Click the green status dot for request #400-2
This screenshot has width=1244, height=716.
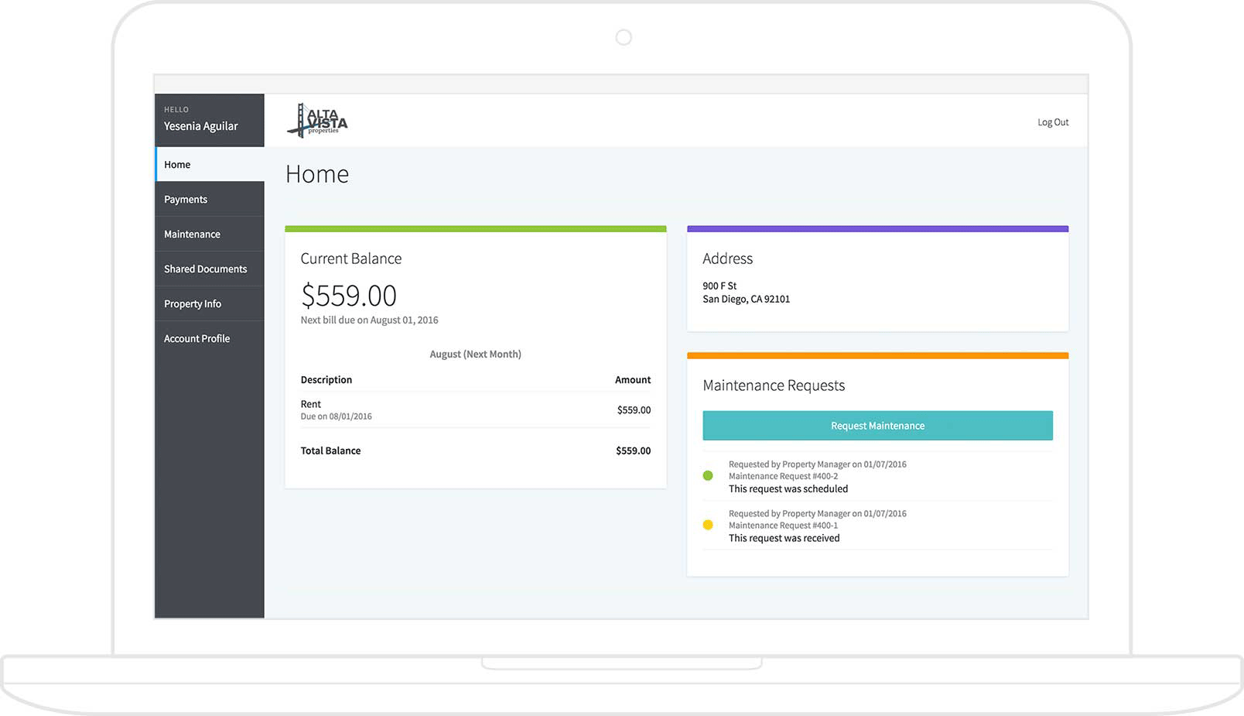707,476
